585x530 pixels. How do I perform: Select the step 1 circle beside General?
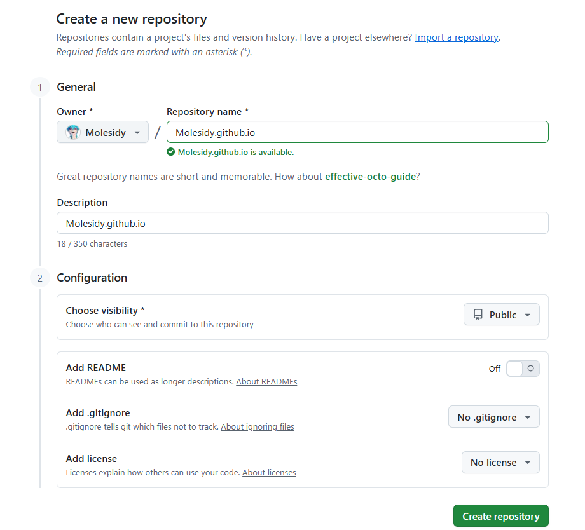tap(39, 87)
